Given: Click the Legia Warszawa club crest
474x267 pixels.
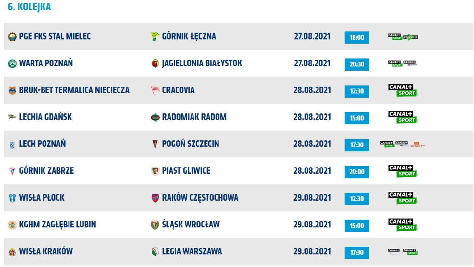Looking at the screenshot, I should tap(155, 252).
